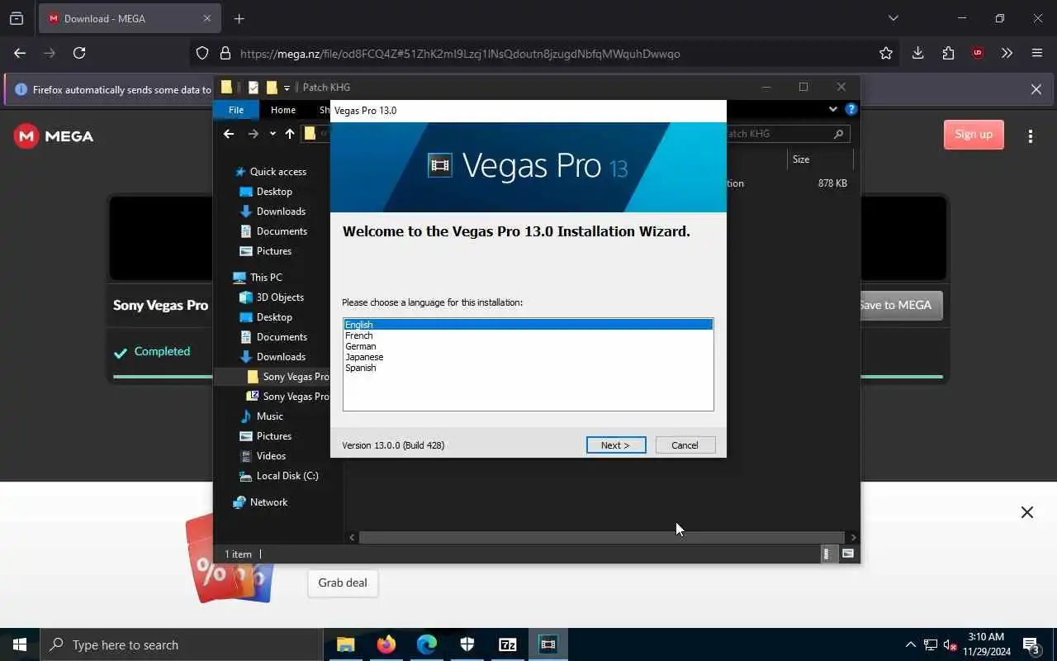The image size is (1057, 661).
Task: Click the Next > button in installer
Action: (x=616, y=445)
